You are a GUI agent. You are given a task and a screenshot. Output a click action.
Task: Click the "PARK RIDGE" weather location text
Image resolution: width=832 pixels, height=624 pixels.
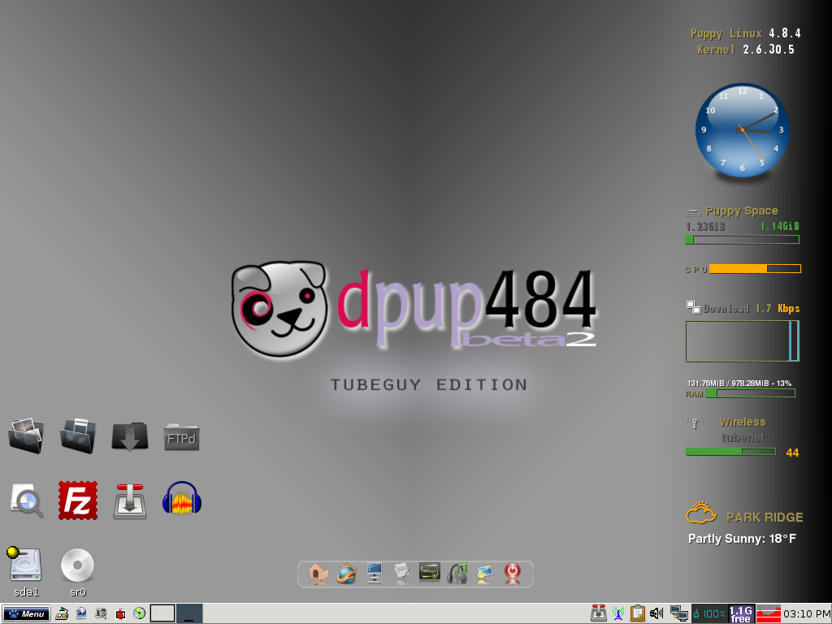pyautogui.click(x=765, y=518)
